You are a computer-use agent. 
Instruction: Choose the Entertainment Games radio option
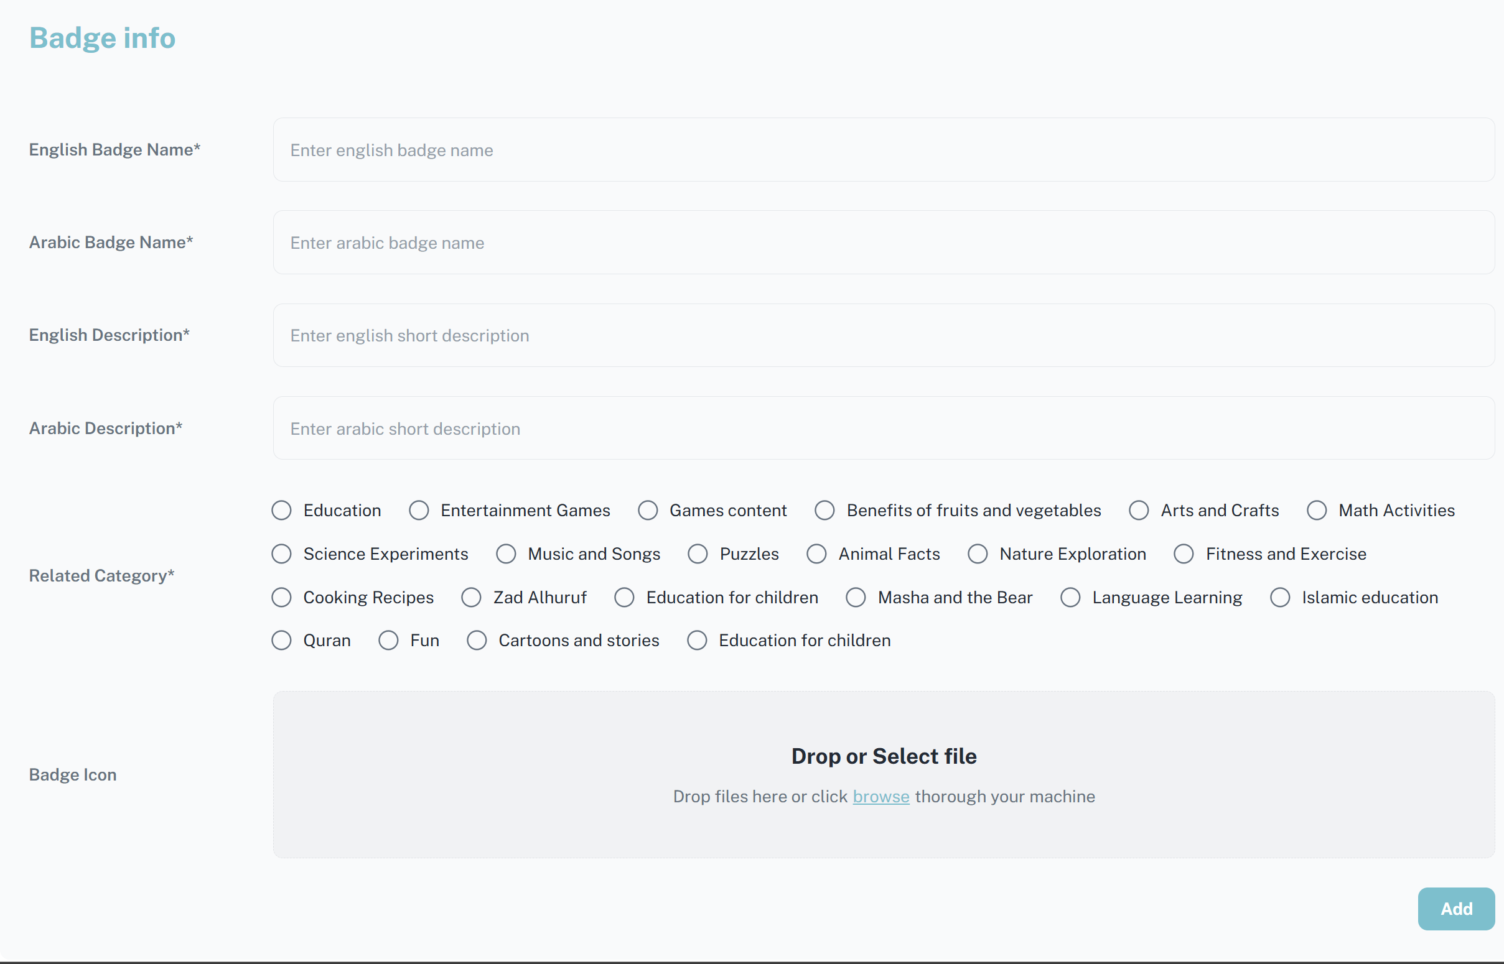click(419, 511)
